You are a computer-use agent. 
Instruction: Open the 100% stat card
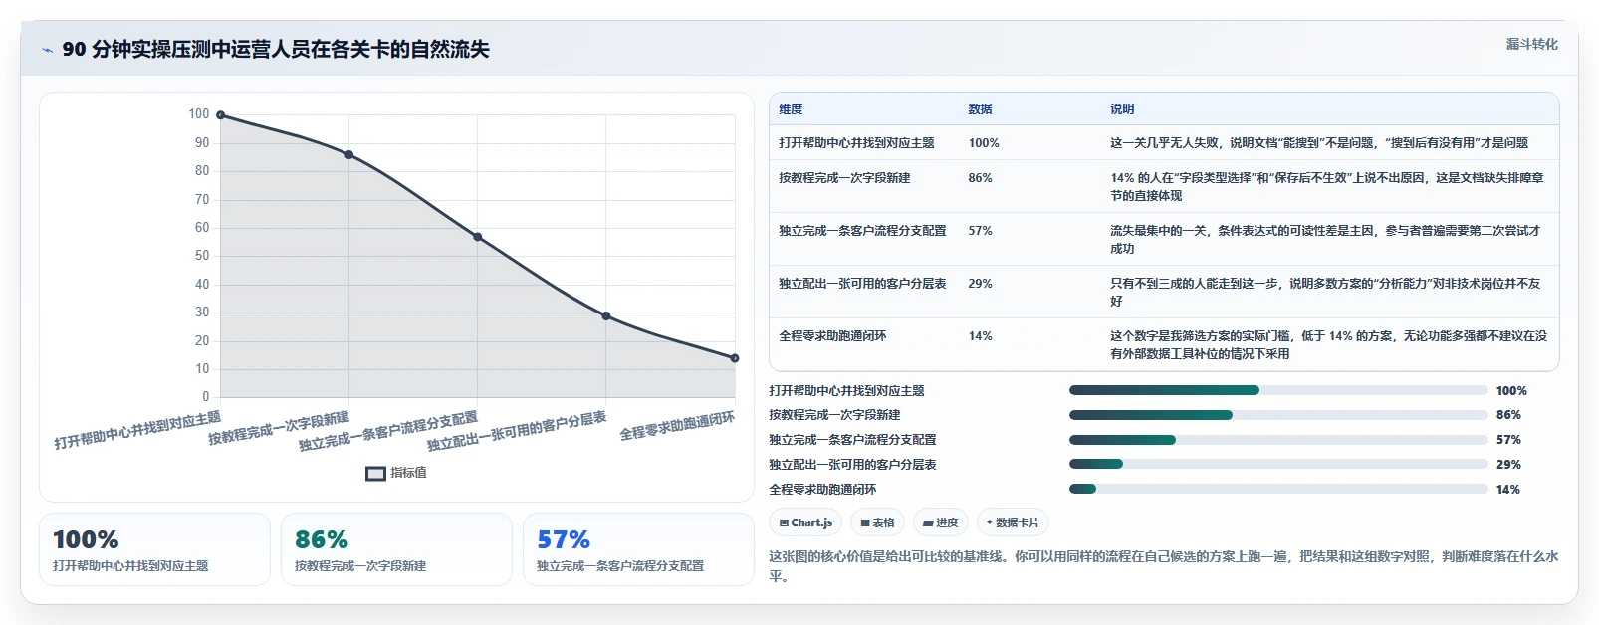154,549
